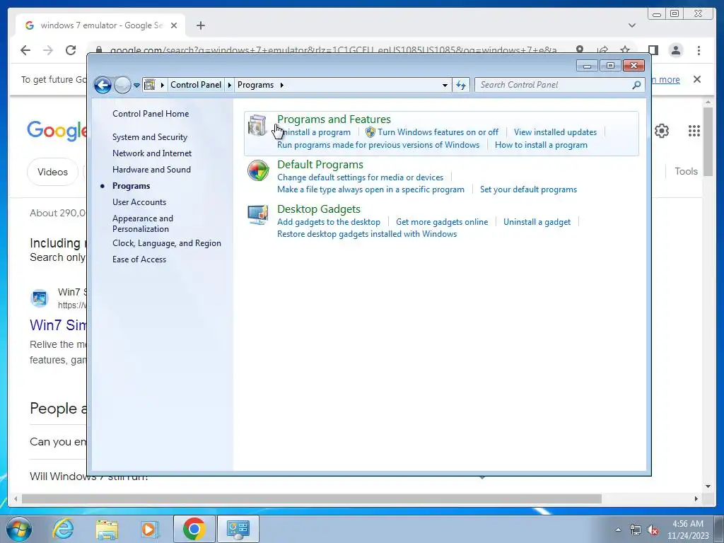Expand the arrow after Programs breadcrumb
This screenshot has height=543, width=724.
(x=281, y=85)
